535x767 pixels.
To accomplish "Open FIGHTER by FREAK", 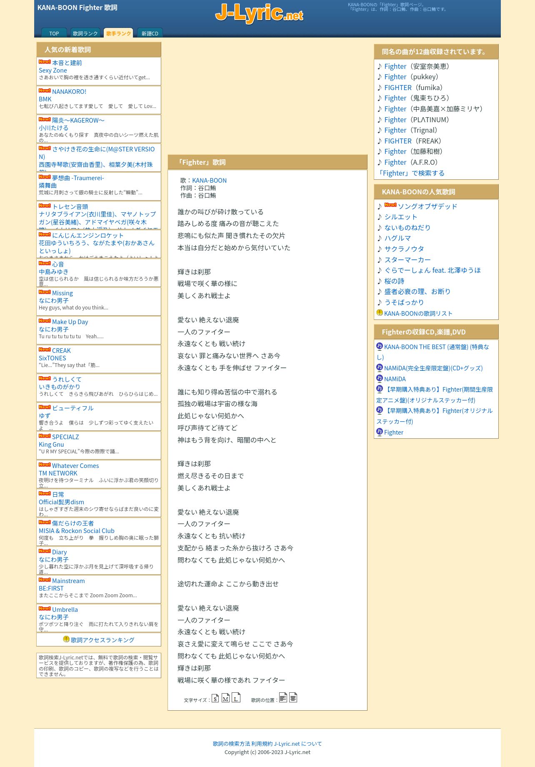I will click(398, 141).
